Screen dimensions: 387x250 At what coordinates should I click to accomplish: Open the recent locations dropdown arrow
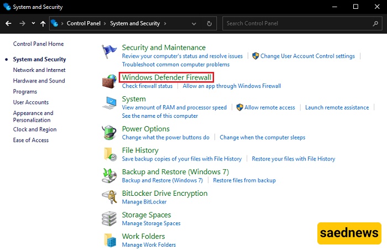click(33, 23)
